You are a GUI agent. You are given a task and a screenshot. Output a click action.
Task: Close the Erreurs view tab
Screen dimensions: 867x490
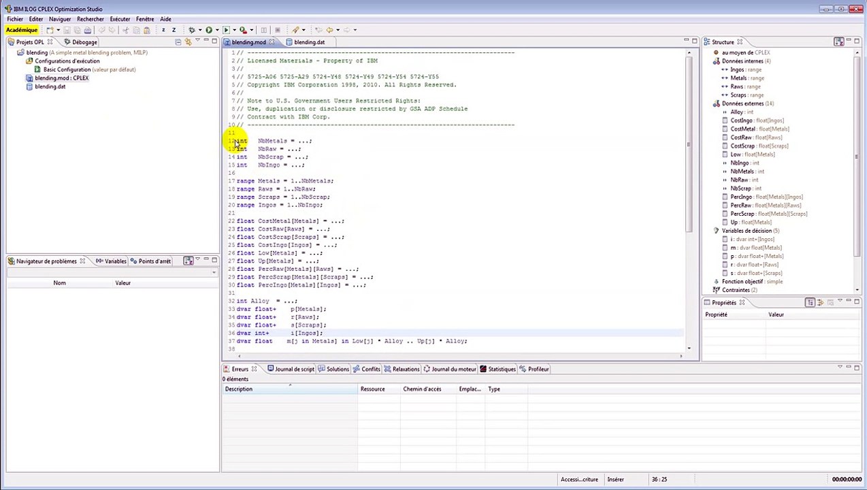(x=254, y=369)
